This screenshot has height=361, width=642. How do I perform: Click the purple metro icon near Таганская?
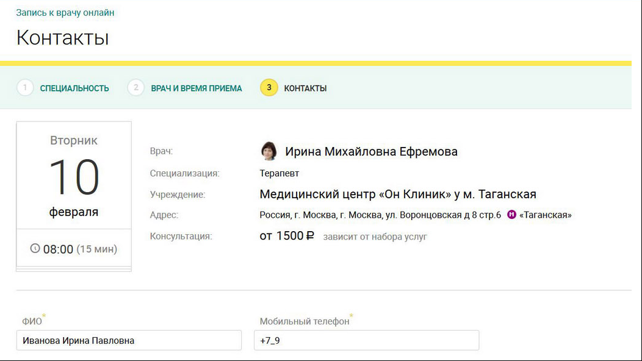[511, 215]
